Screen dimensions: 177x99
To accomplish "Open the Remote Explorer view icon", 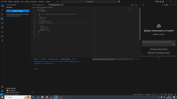I will click(2, 23).
